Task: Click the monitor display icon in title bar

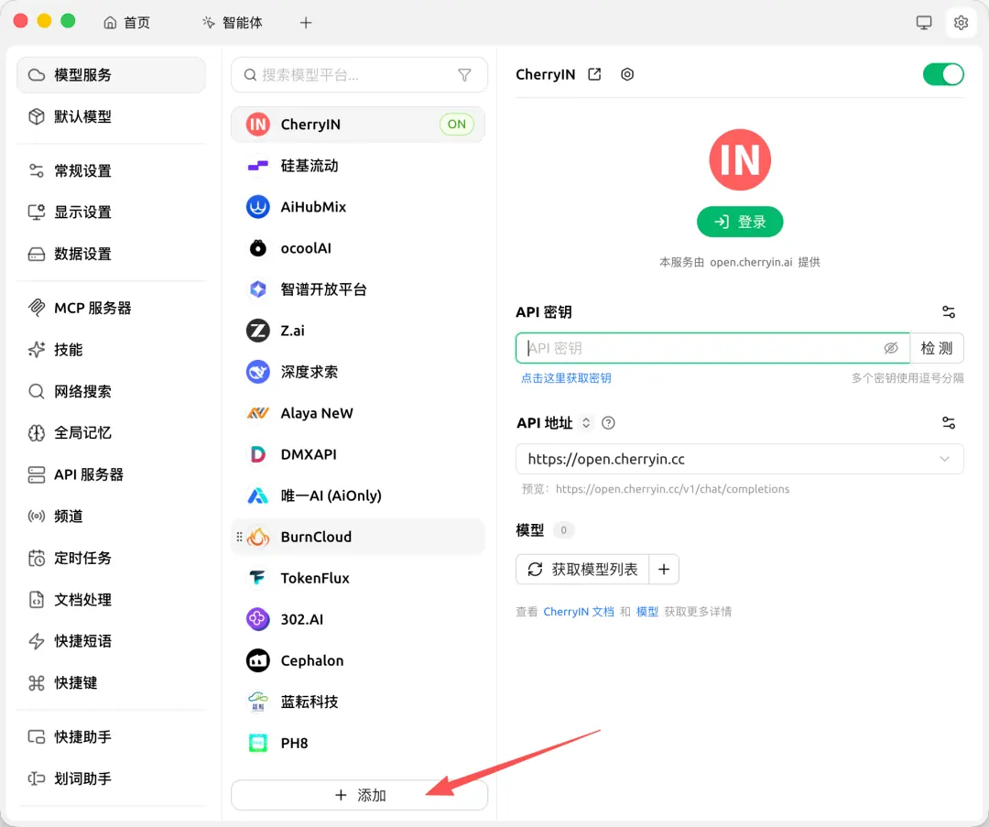Action: click(923, 23)
